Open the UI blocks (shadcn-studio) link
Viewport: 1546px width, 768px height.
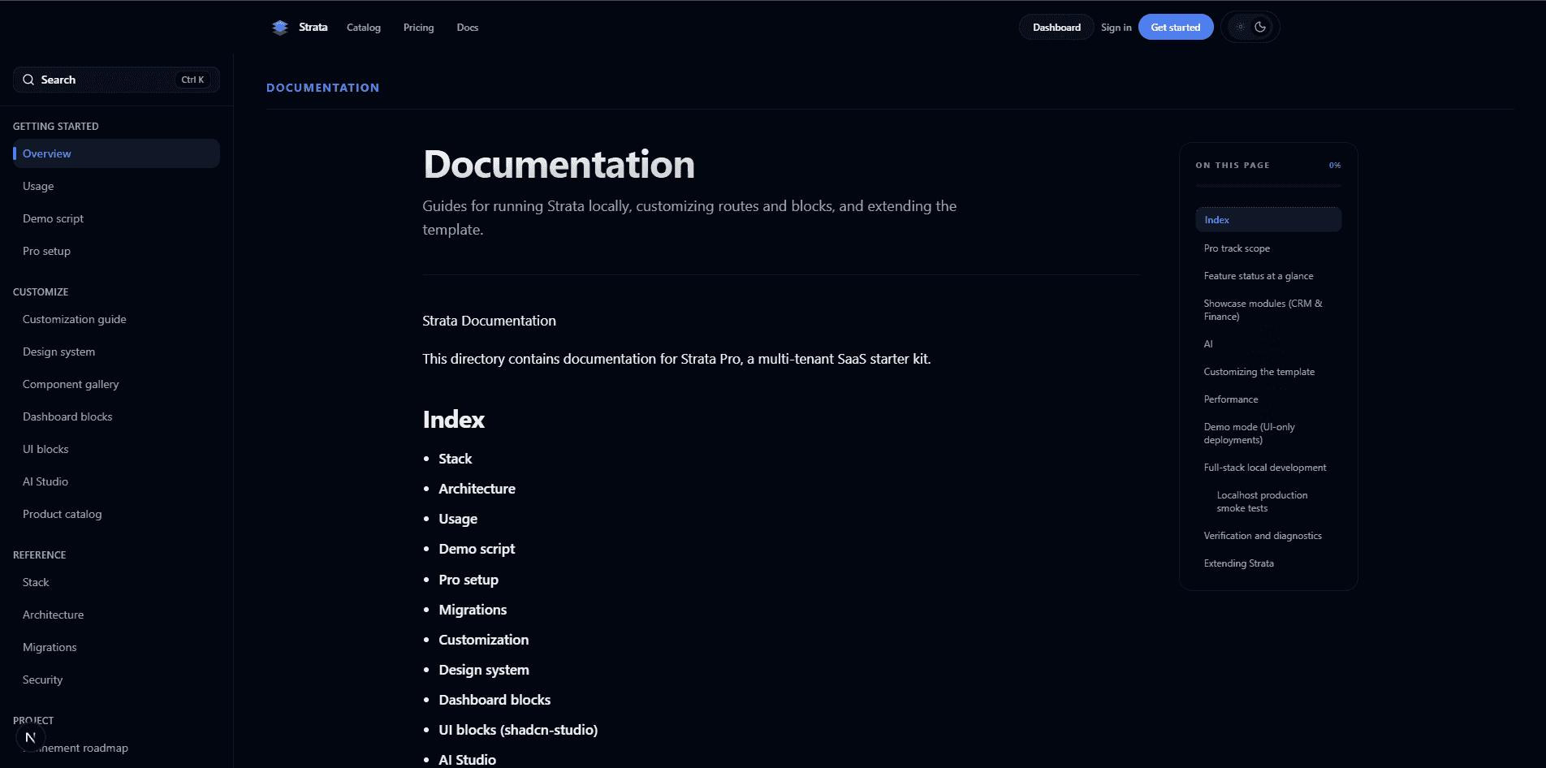518,730
